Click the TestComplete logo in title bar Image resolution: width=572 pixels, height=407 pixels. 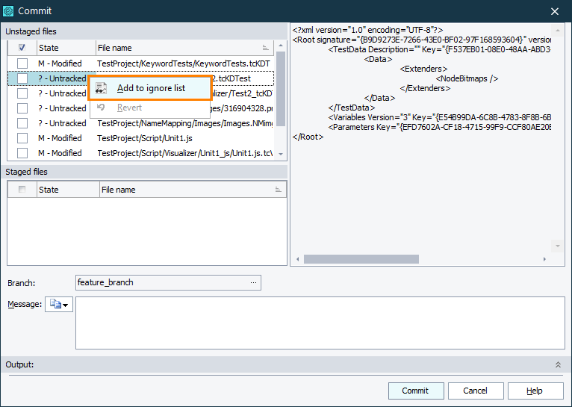click(x=8, y=10)
